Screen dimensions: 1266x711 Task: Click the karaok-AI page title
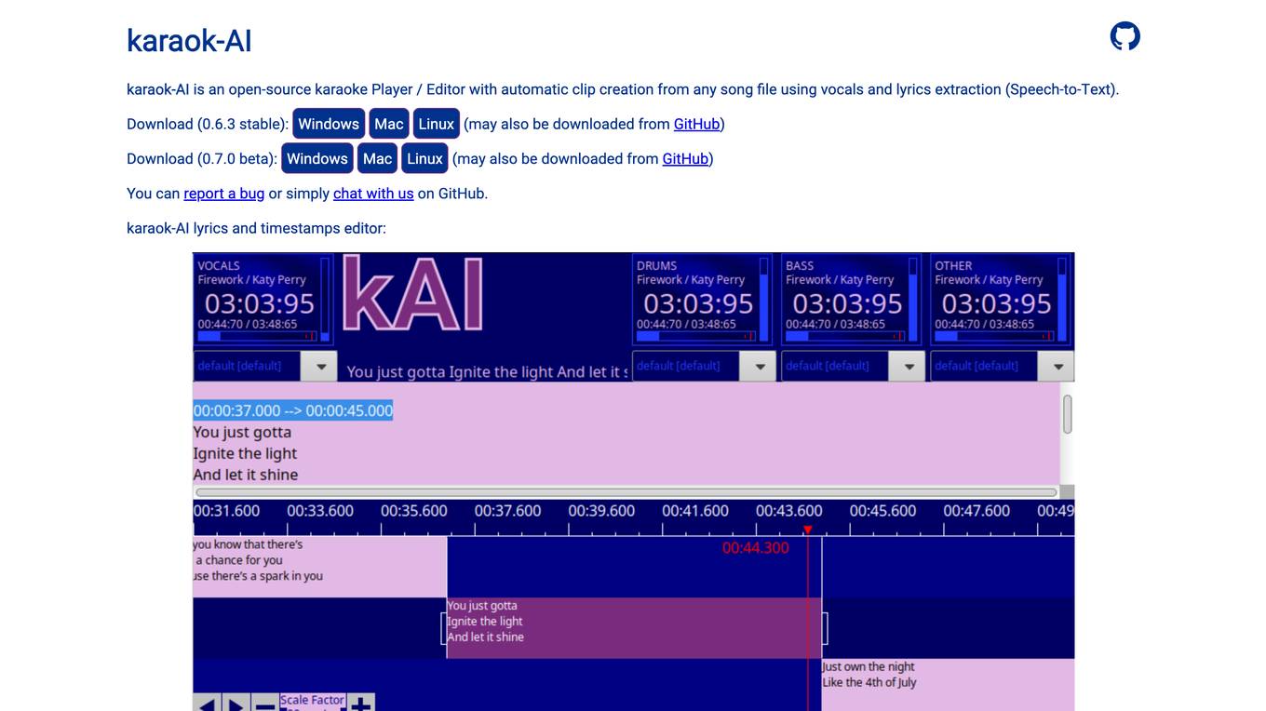tap(189, 41)
